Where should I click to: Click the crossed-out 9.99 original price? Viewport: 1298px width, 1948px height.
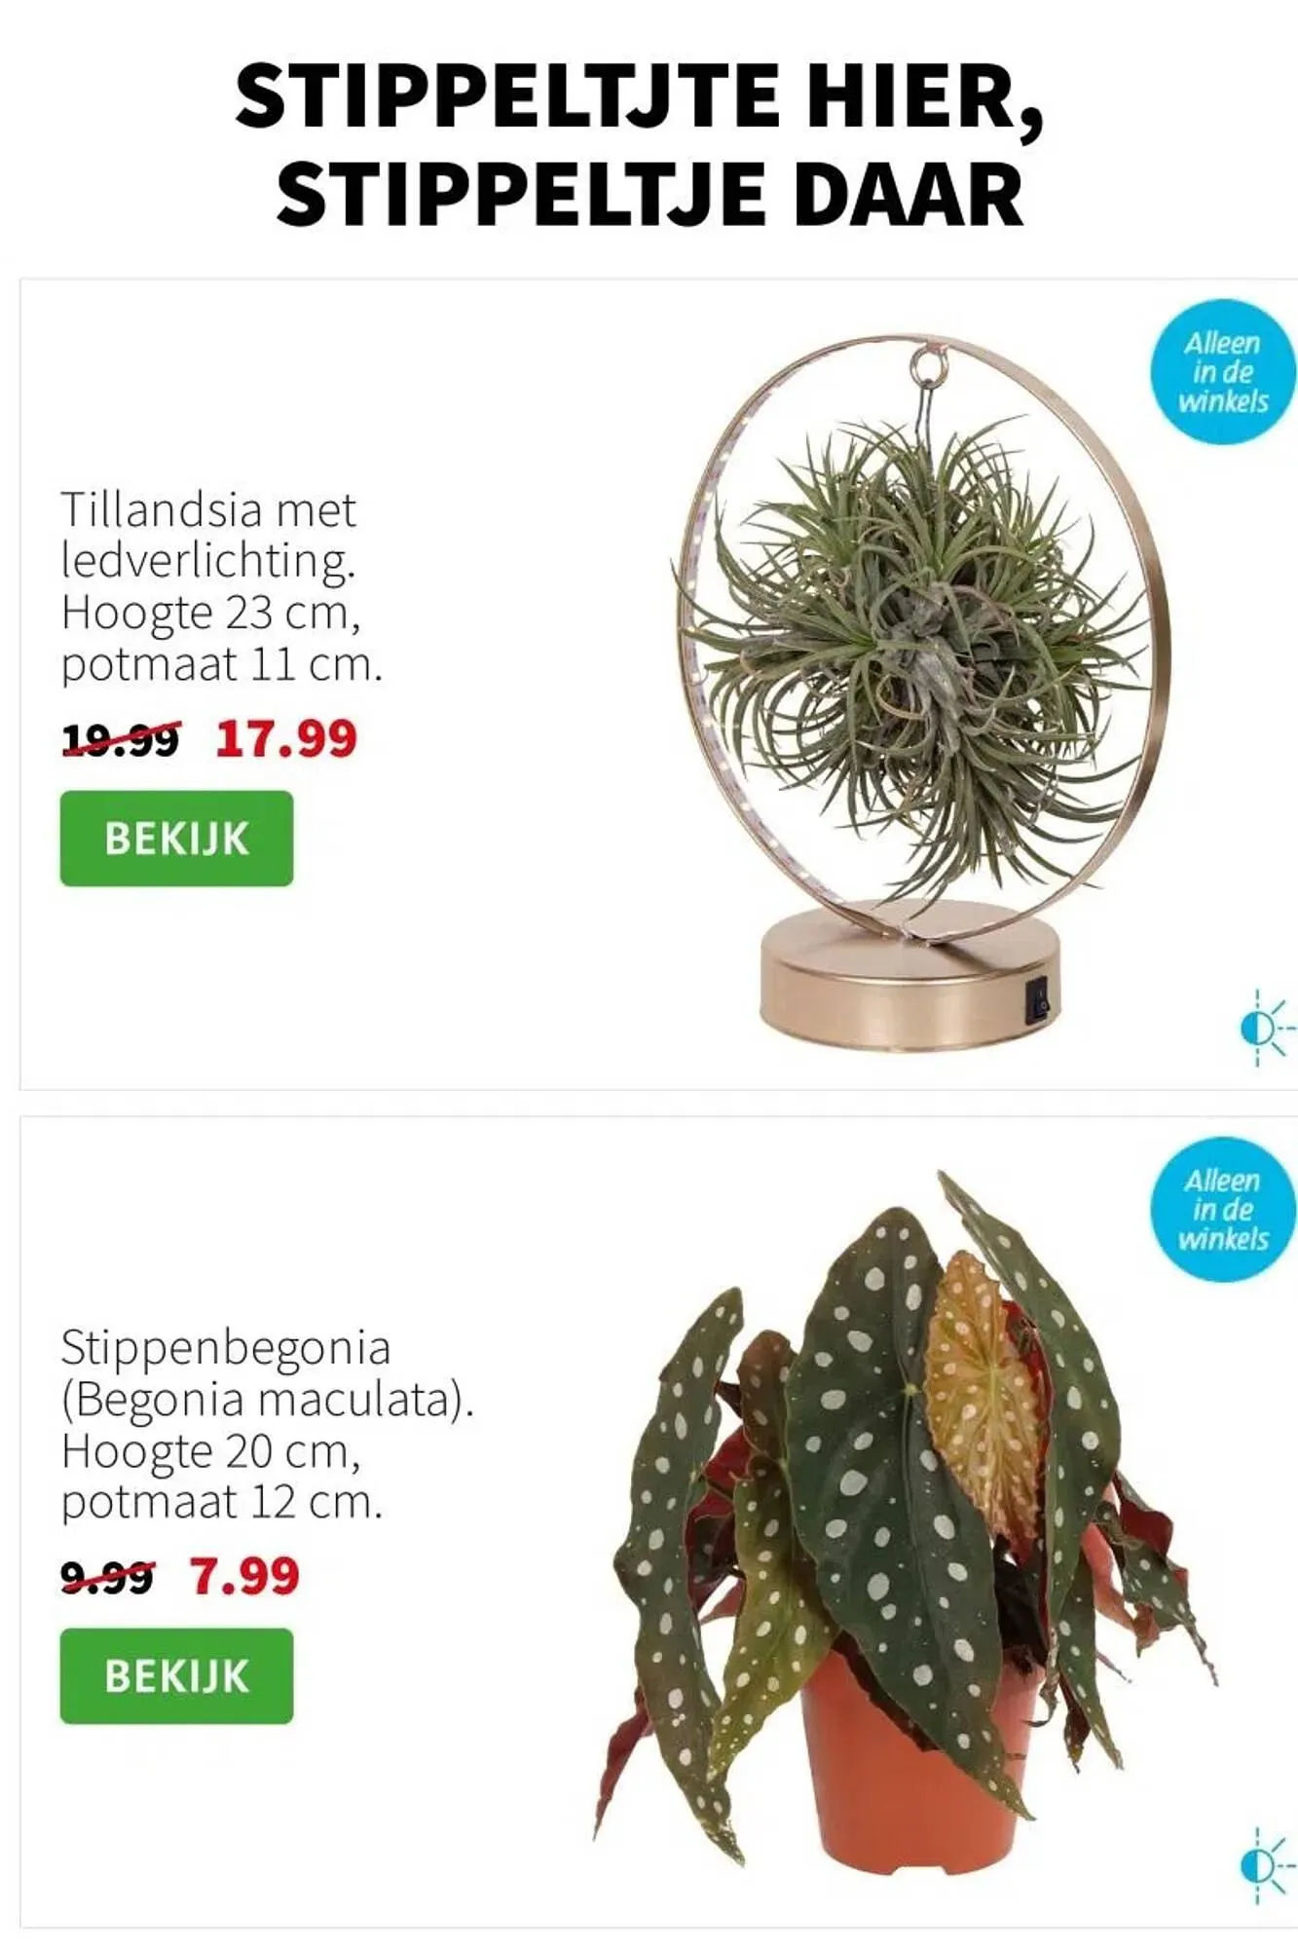click(107, 1576)
